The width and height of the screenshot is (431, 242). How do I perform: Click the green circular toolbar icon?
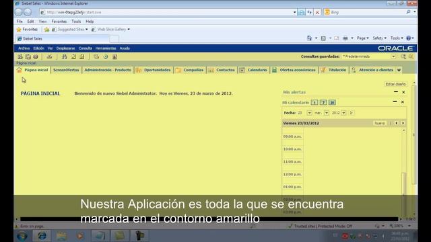[x=106, y=56]
